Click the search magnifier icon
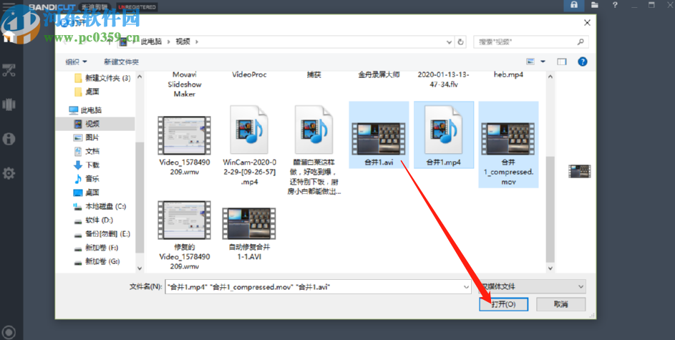This screenshot has height=340, width=675. [x=581, y=42]
